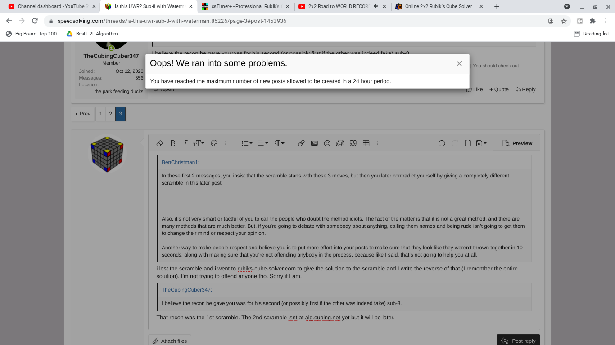
Task: Insert a table in the editor
Action: [x=366, y=143]
